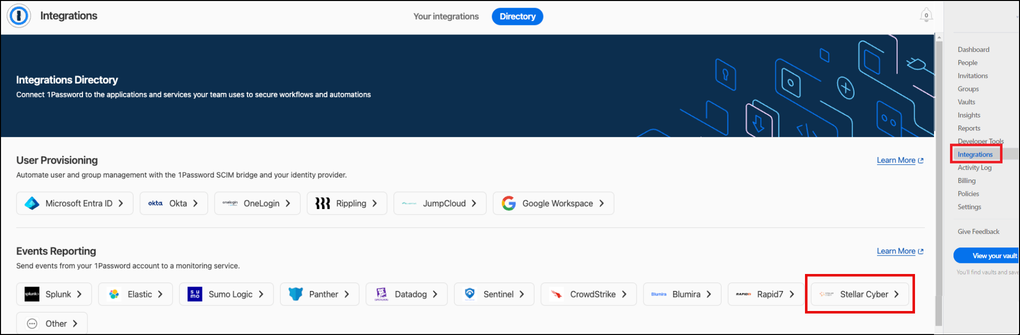Expand the Stellar Cyber chevron arrow
The image size is (1020, 335).
[896, 294]
